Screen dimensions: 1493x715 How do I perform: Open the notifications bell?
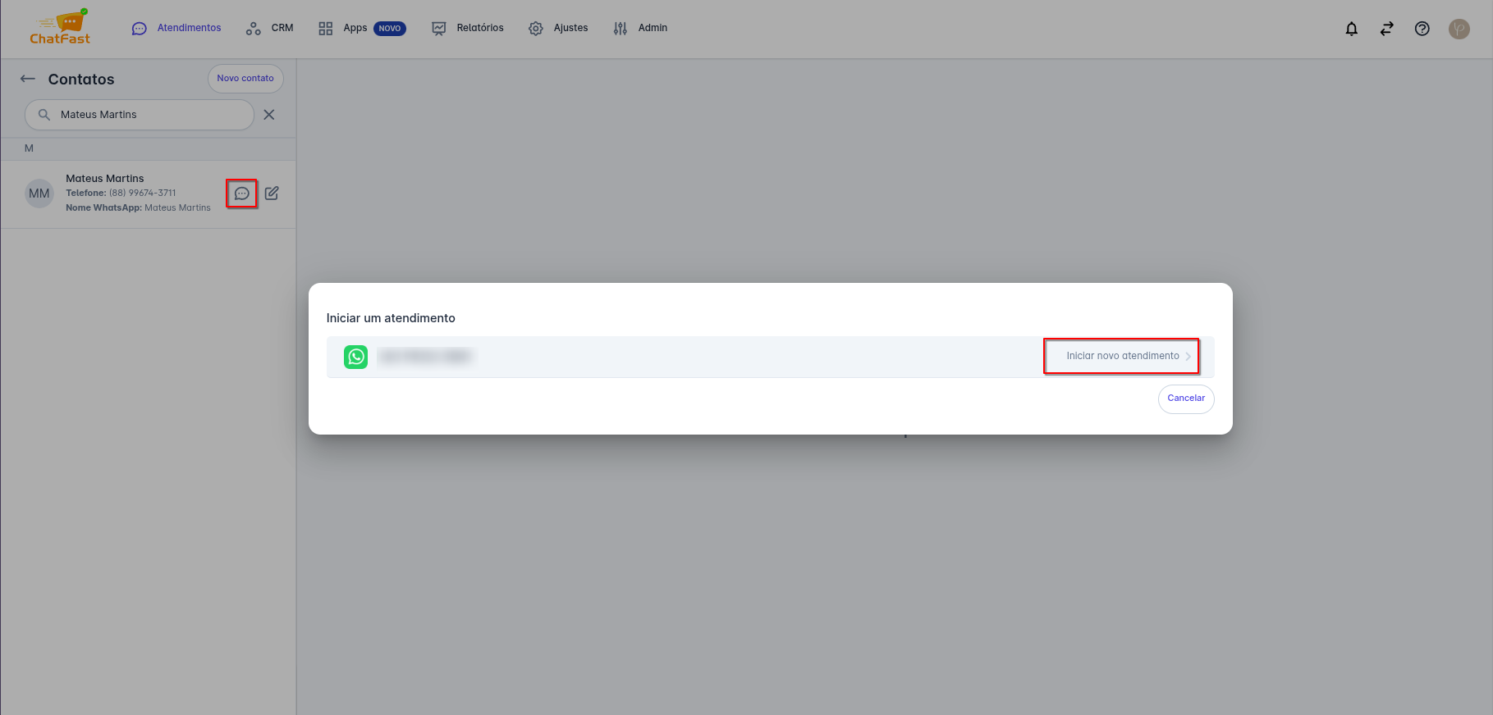coord(1351,29)
